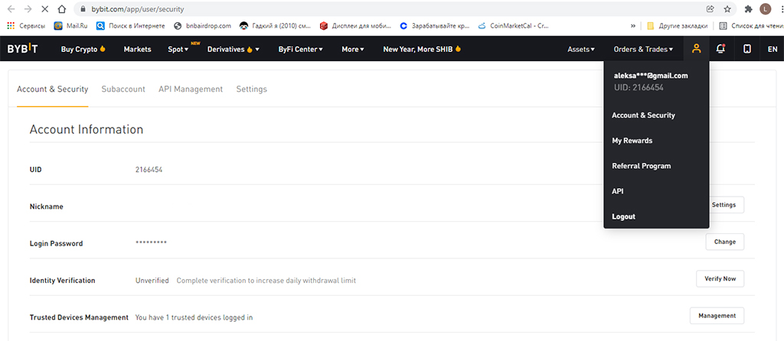The height and width of the screenshot is (341, 784).
Task: Switch to Subaccount tab
Action: click(x=123, y=89)
